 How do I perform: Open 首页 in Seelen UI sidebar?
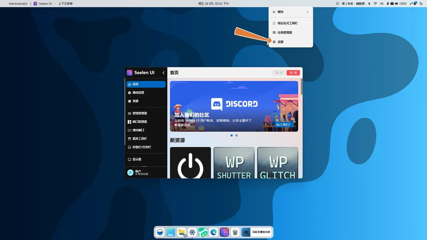146,84
